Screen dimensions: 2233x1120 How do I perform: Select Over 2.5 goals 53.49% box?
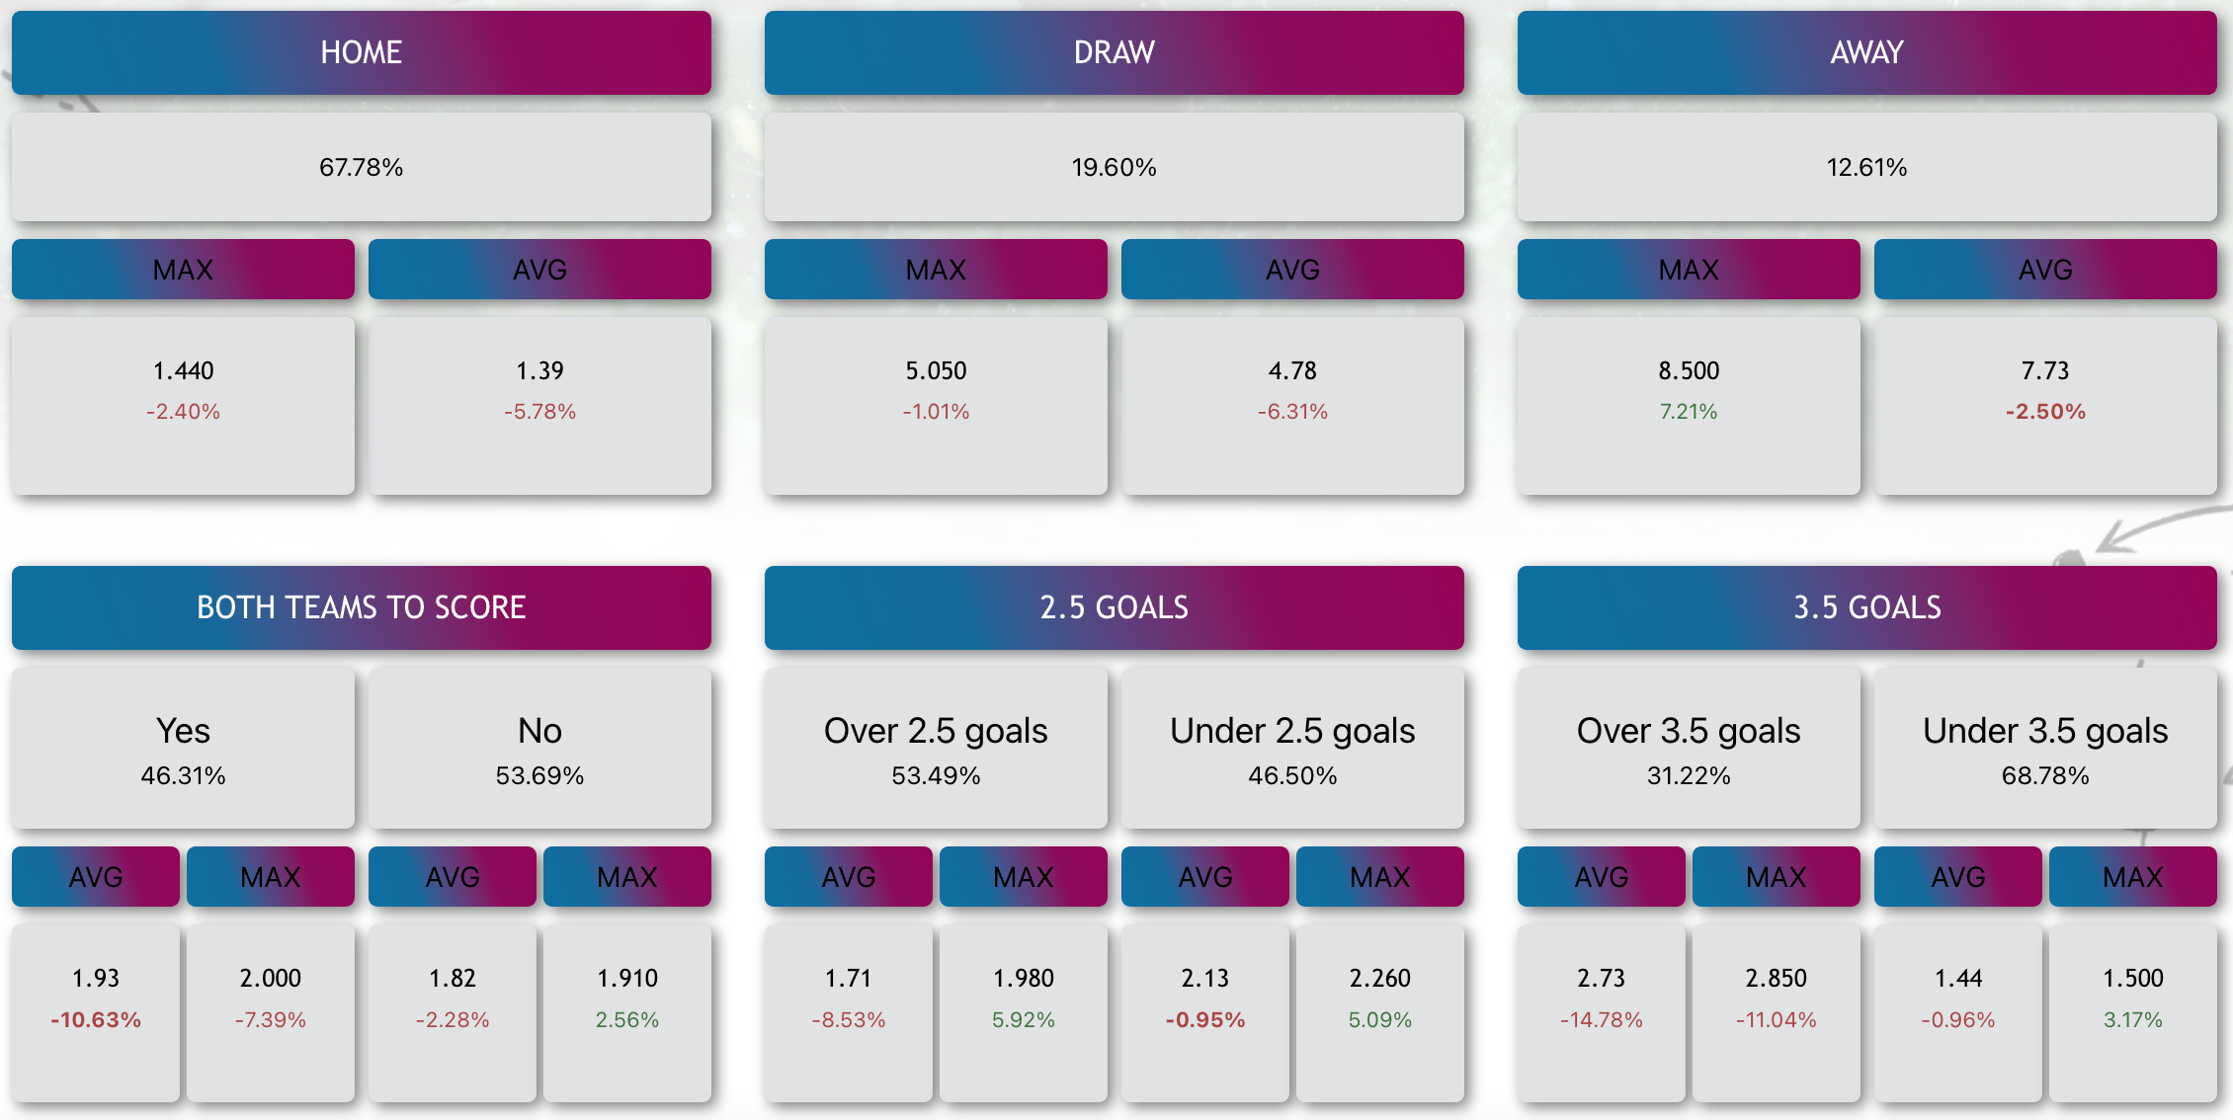coord(936,748)
